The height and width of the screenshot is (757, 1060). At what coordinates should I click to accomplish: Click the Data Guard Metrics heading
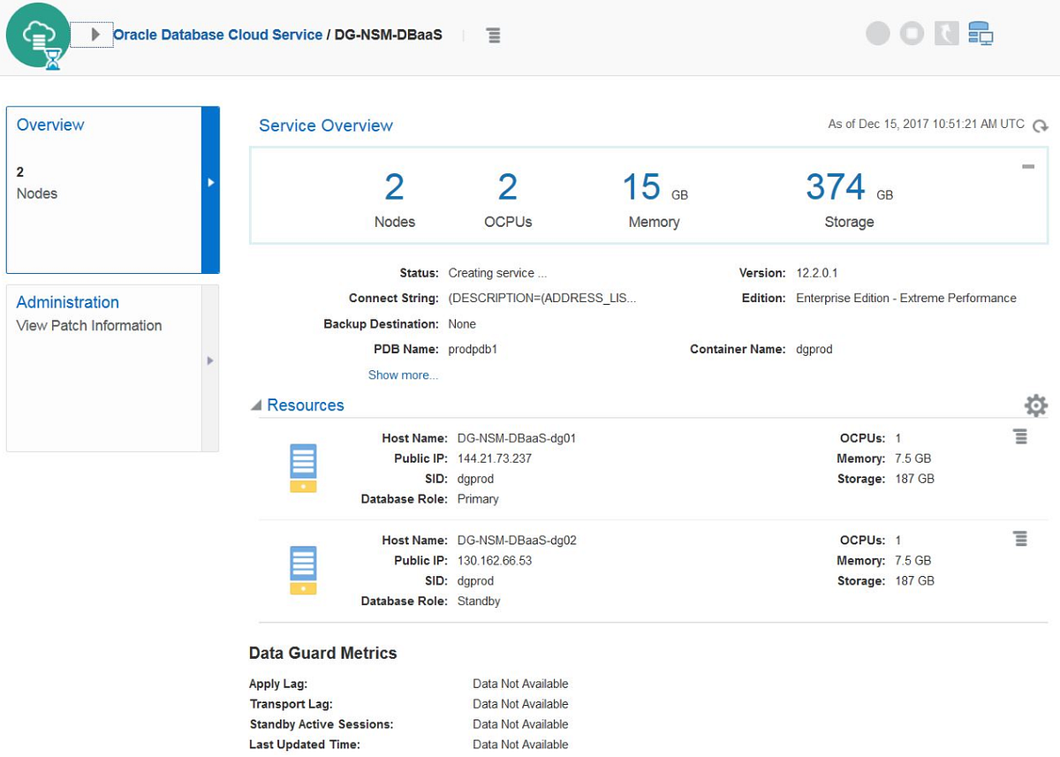click(x=323, y=654)
